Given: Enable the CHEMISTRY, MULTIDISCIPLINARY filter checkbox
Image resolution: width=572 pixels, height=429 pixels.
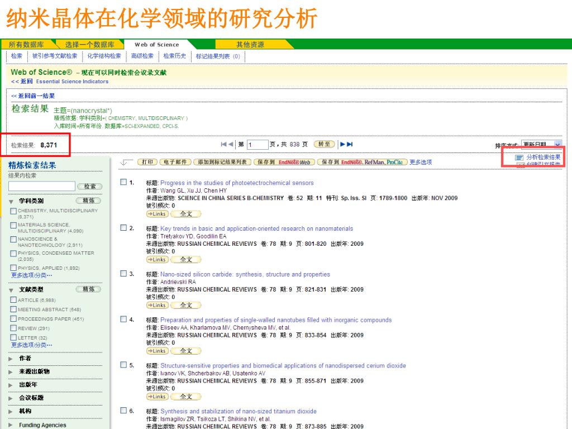Looking at the screenshot, I should 13,211.
